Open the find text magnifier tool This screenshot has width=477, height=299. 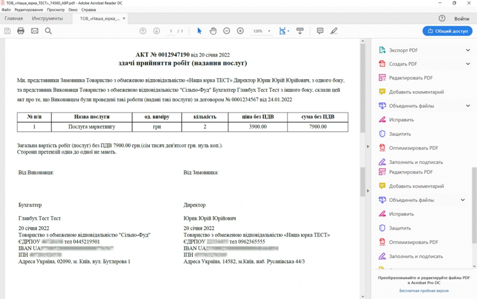48,31
